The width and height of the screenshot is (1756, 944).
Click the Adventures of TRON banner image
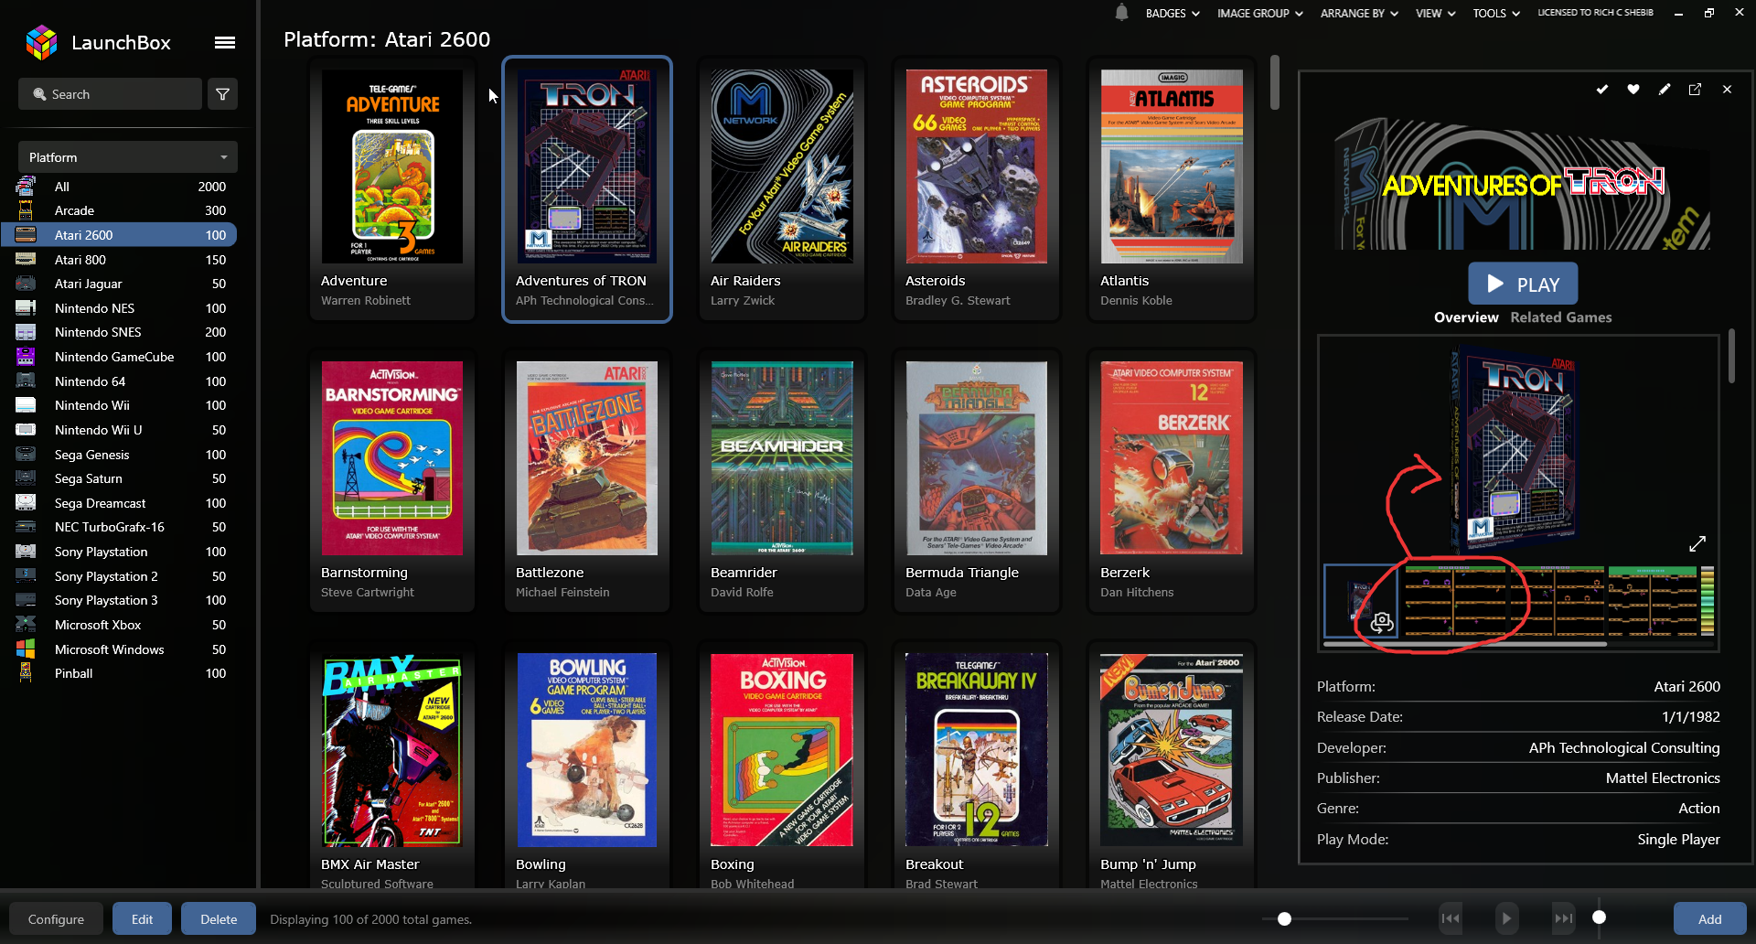tap(1522, 184)
